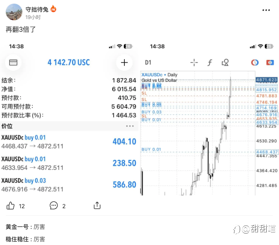Open the chart objects shapes tool
The image size is (279, 245).
(x=225, y=62)
